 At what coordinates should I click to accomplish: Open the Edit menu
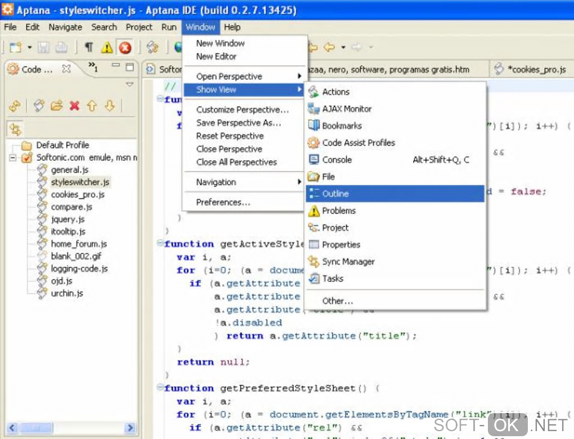(x=32, y=27)
